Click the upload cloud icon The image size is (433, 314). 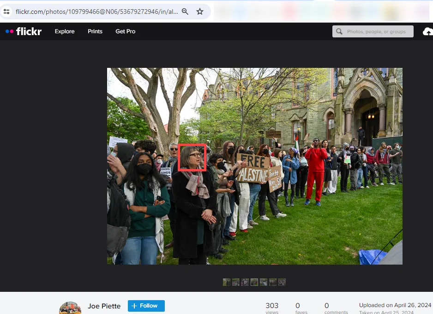pos(428,31)
